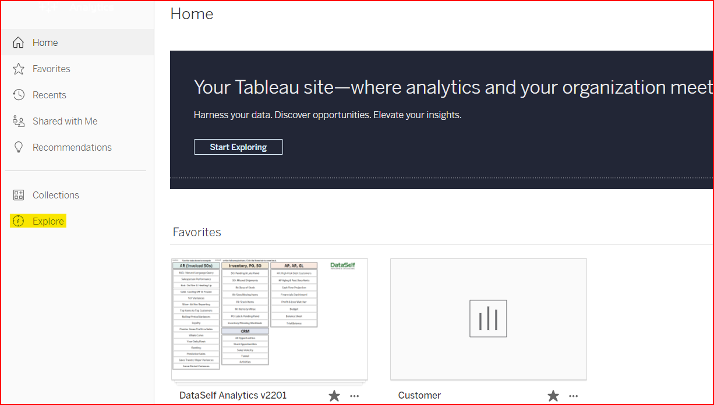Screen dimensions: 714x405
Task: Click the Collections icon in sidebar
Action: pyautogui.click(x=19, y=195)
